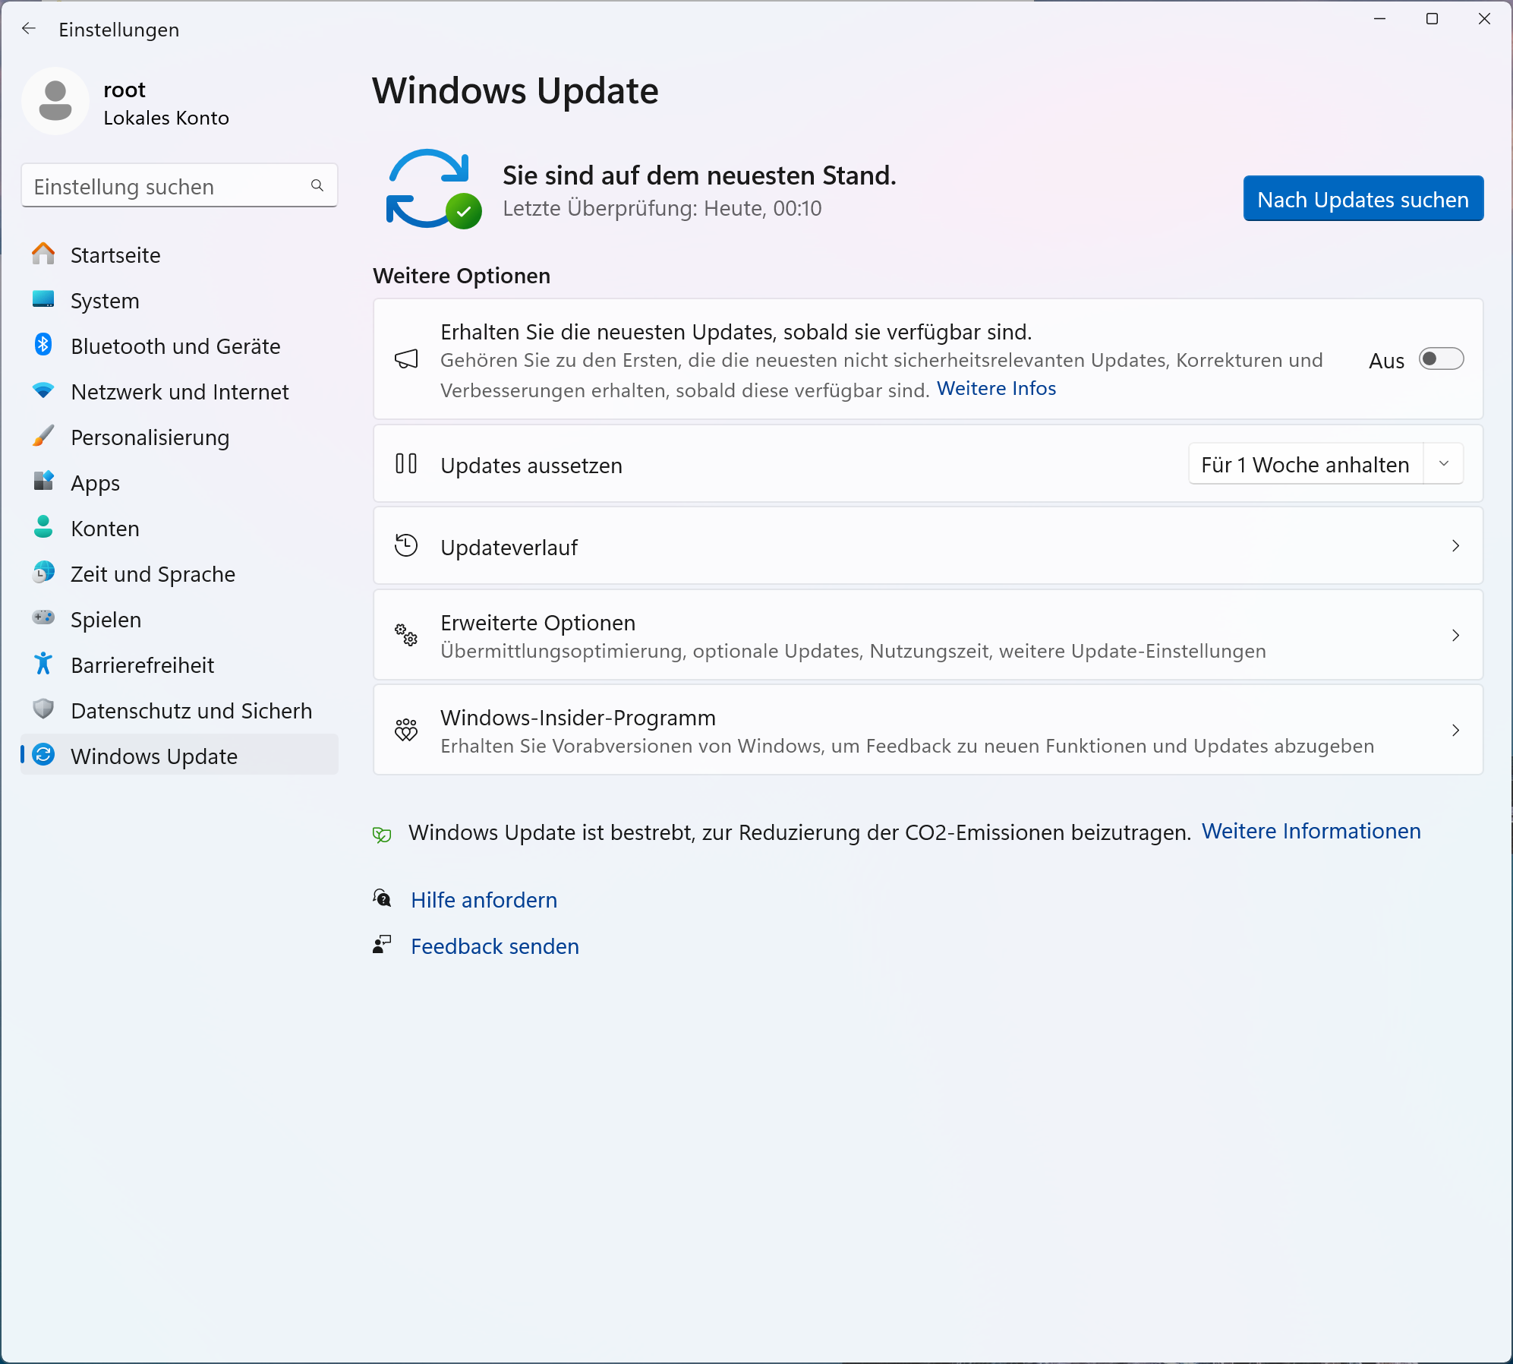The image size is (1513, 1364).
Task: Click the Nach Updates suchen button
Action: click(x=1362, y=199)
